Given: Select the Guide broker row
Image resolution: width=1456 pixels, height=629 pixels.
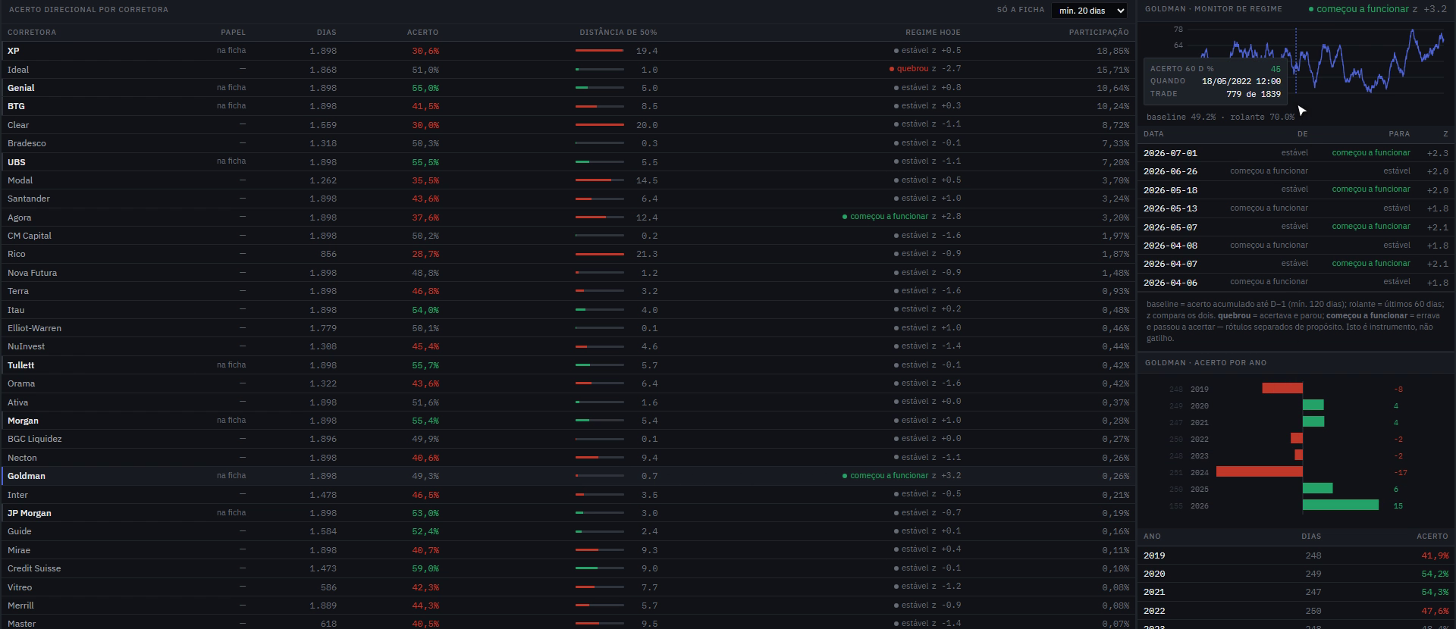Looking at the screenshot, I should click(567, 531).
